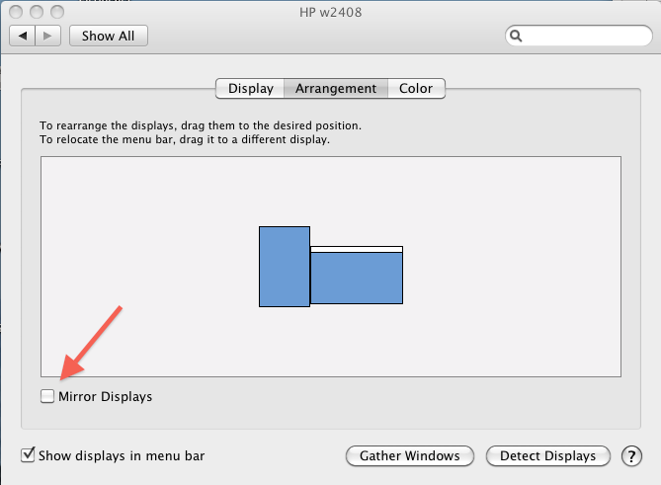The width and height of the screenshot is (661, 485).
Task: Open help with the question mark button
Action: tap(631, 456)
